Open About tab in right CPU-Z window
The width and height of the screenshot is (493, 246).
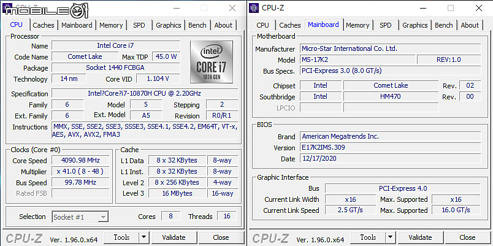[x=470, y=25]
